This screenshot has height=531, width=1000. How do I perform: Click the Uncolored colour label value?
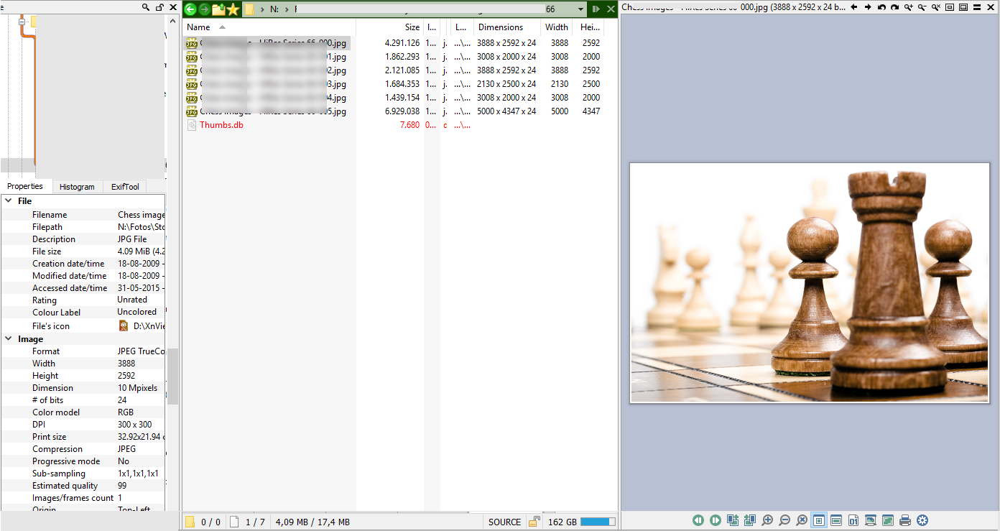pyautogui.click(x=136, y=312)
